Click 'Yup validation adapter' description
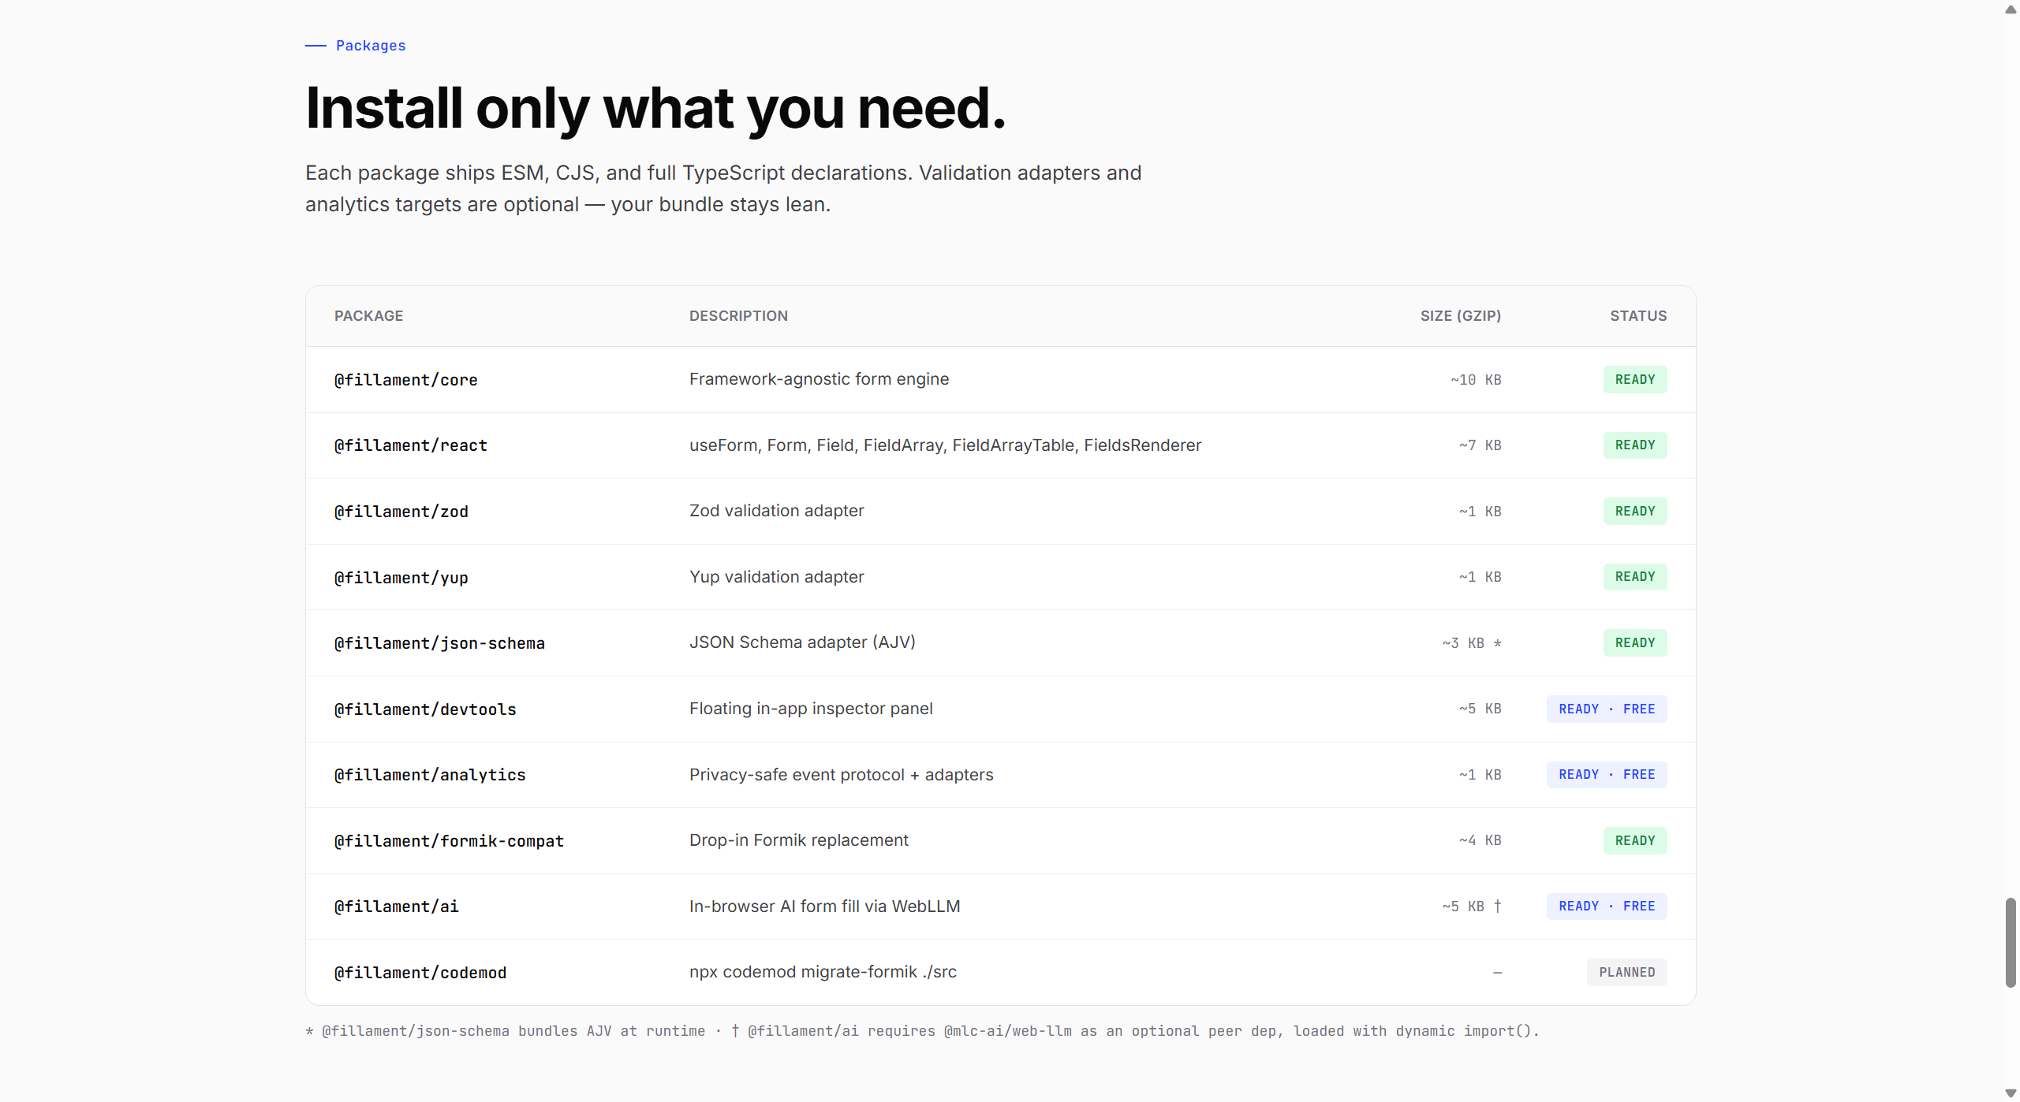 point(776,577)
